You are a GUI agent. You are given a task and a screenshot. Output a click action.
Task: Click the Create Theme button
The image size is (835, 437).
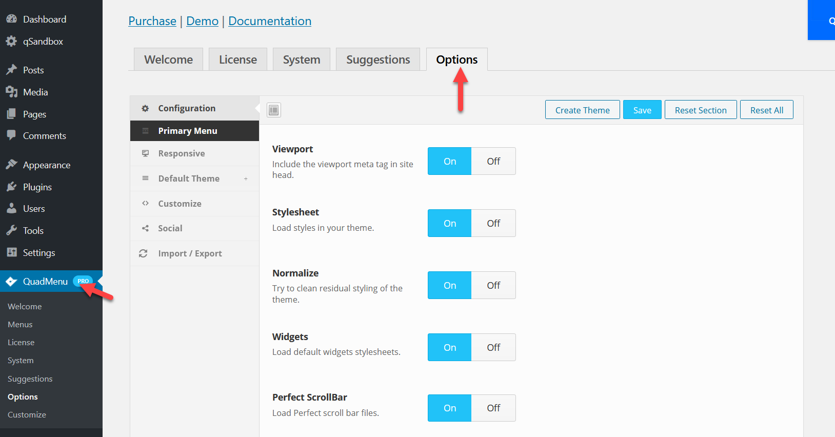click(x=583, y=110)
